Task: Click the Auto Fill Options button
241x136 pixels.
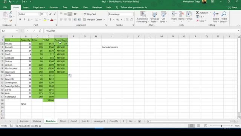Action: 70,75
